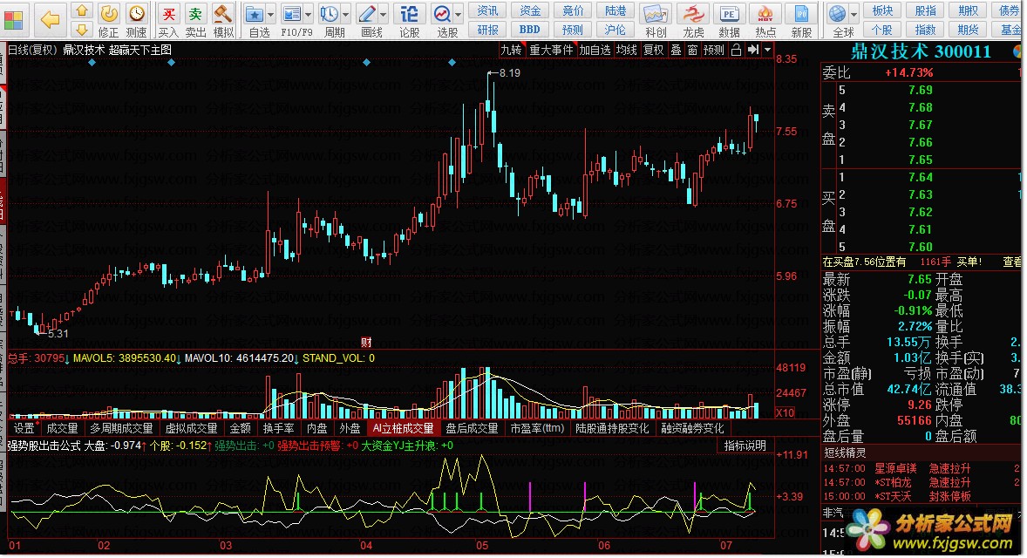Open the 全球 global markets globe icon
Image resolution: width=1027 pixels, height=558 pixels.
pos(837,14)
